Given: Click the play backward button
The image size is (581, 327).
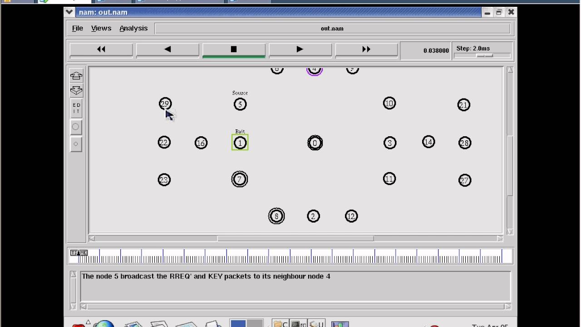Looking at the screenshot, I should 167,50.
